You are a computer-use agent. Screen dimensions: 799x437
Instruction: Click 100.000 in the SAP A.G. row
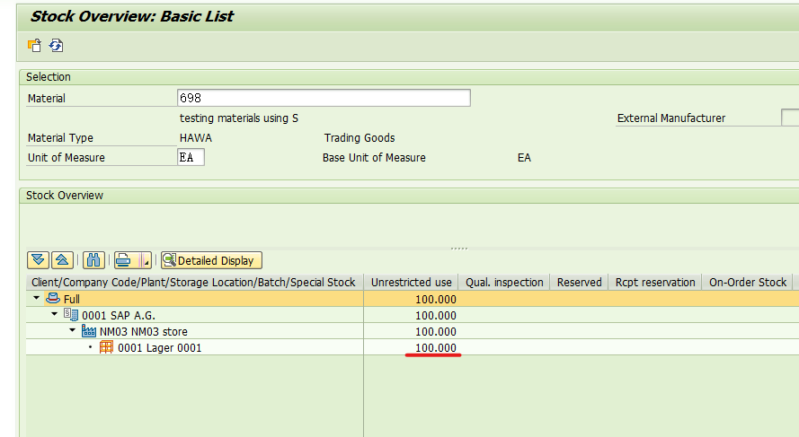436,316
